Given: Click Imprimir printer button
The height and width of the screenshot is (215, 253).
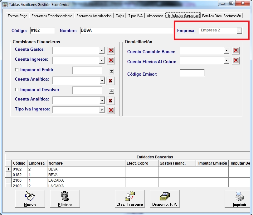Looking at the screenshot, I should point(237,199).
